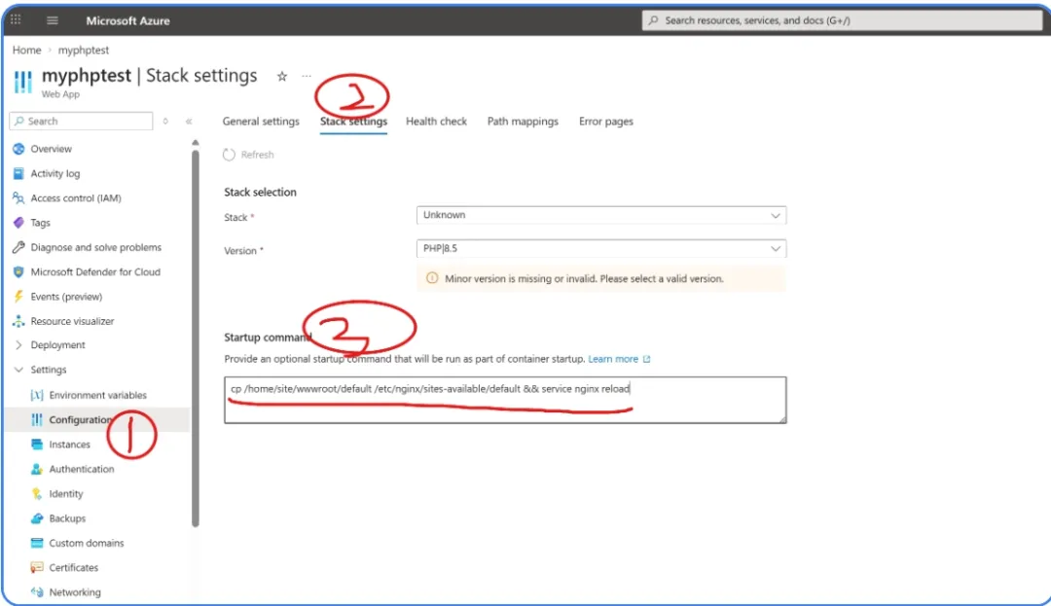Click the Microsoft Defender for Cloud shield icon

coord(18,271)
